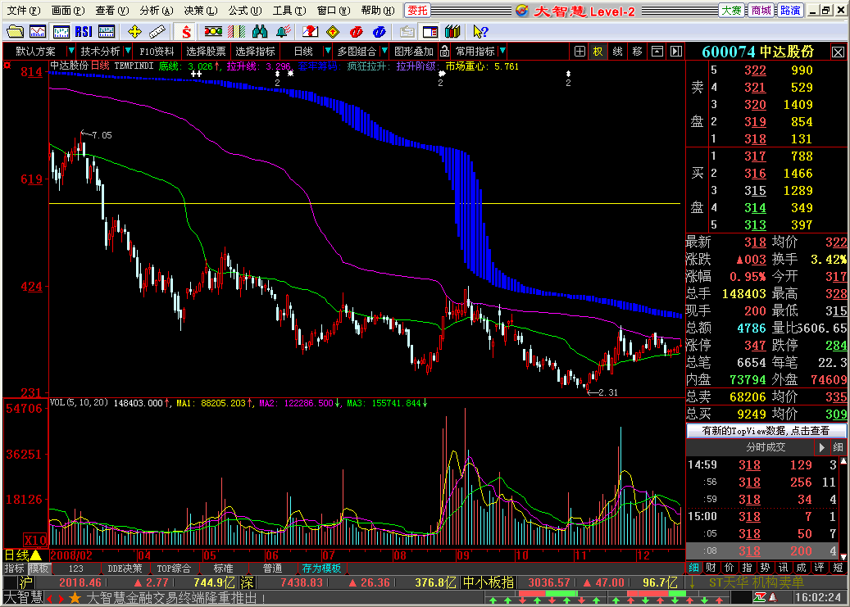Click the 日线 yellow triangle at chart bottom
850x607 pixels.
tap(36, 555)
